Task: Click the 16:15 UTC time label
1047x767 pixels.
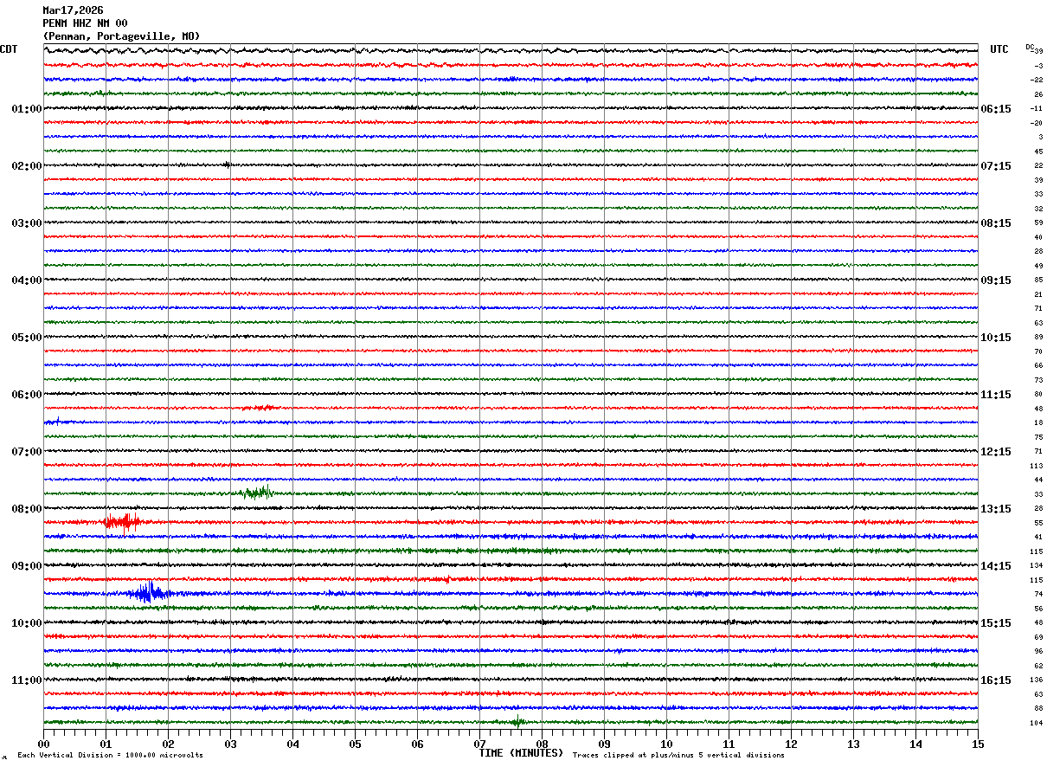Action: (996, 680)
